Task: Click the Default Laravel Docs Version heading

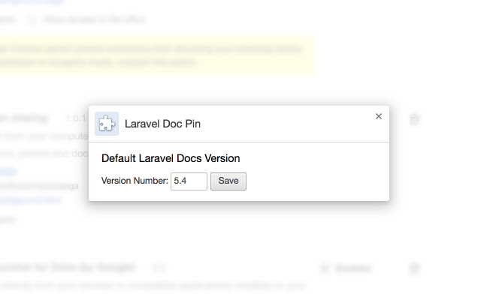Action: click(171, 159)
